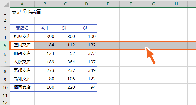196x105 pixels.
Task: Select cell with value 106
Action: [66, 79]
